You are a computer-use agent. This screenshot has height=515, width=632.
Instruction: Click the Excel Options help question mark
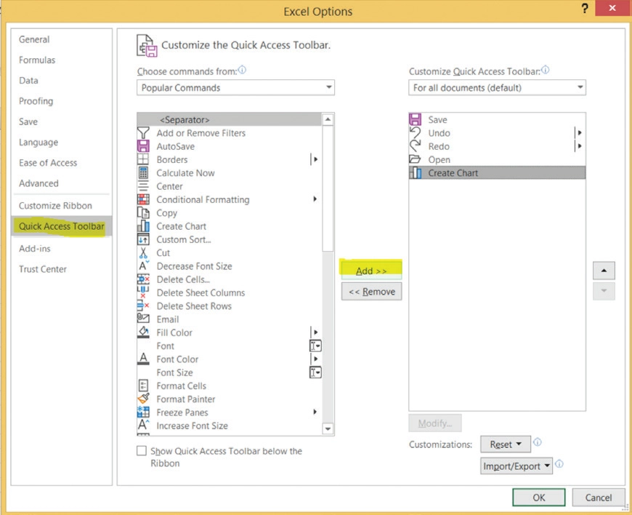tap(585, 8)
